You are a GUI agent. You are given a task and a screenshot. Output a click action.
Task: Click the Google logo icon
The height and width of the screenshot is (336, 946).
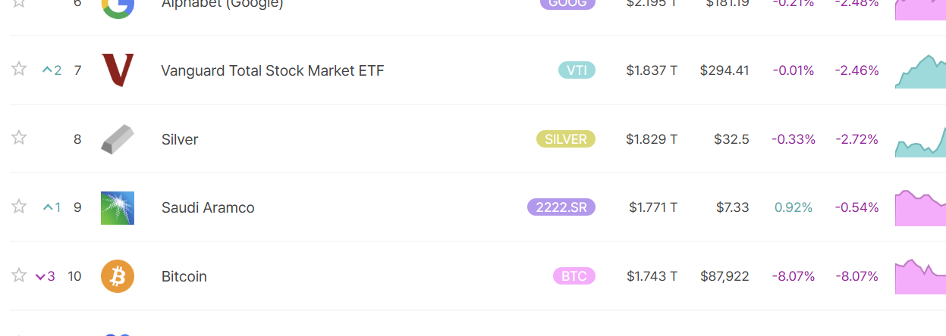coord(118,8)
